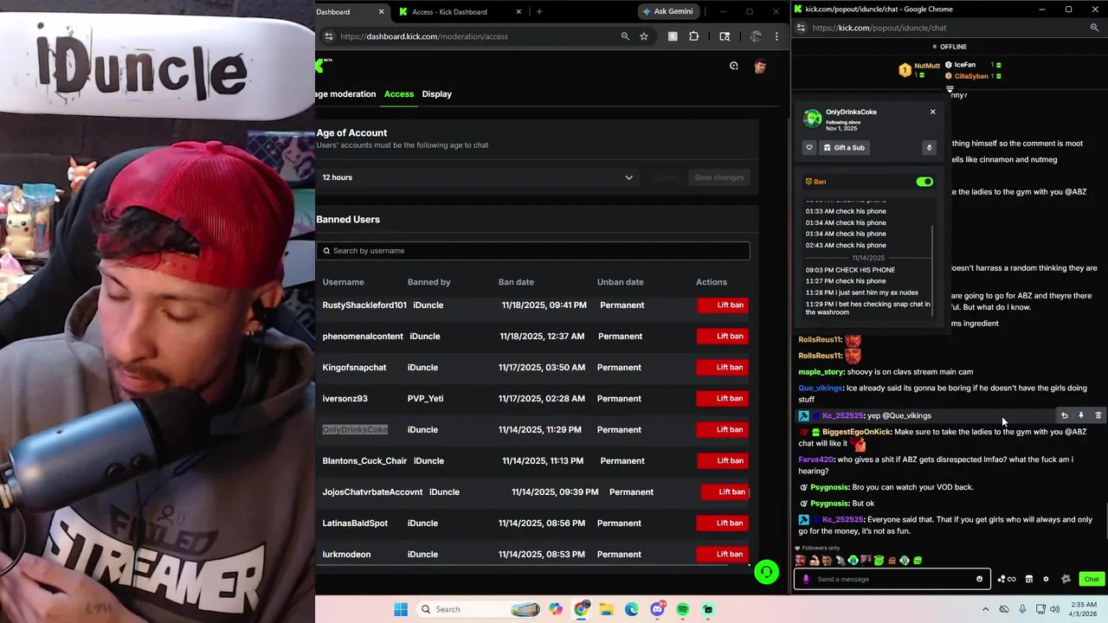Lift ban for Kingofsnapchat
Viewport: 1108px width, 623px height.
(723, 367)
